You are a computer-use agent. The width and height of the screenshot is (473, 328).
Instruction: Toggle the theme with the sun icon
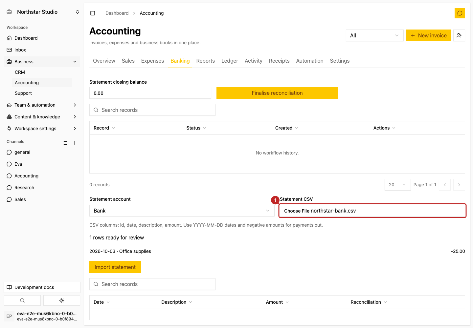62,300
